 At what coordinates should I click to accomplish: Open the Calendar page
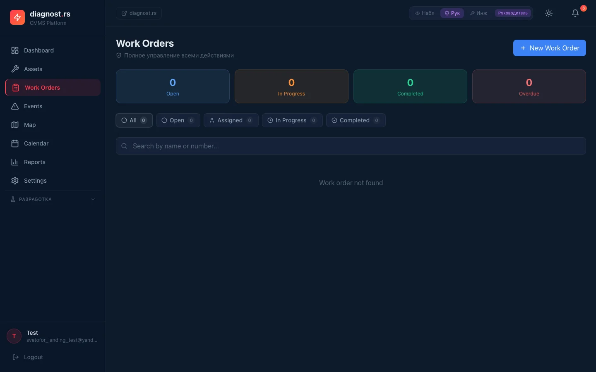pyautogui.click(x=53, y=143)
